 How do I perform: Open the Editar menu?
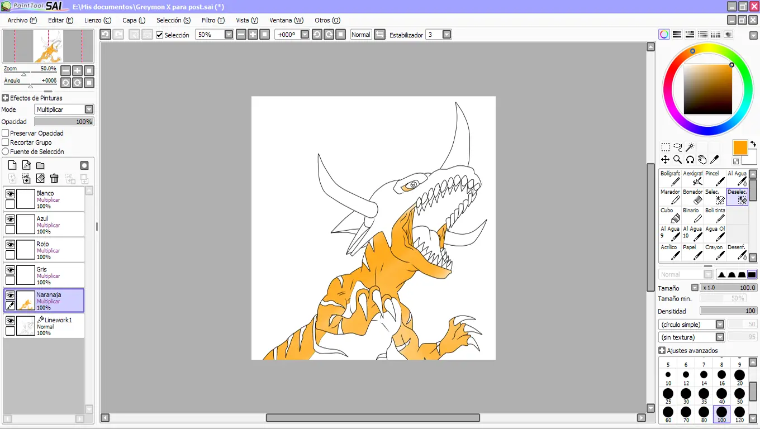pyautogui.click(x=60, y=20)
